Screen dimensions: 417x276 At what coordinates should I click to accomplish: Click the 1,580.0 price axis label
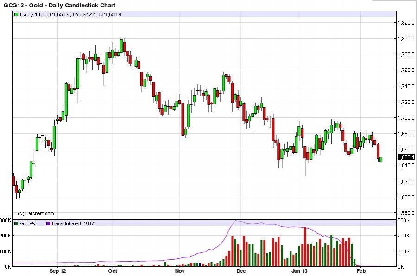[x=406, y=213]
